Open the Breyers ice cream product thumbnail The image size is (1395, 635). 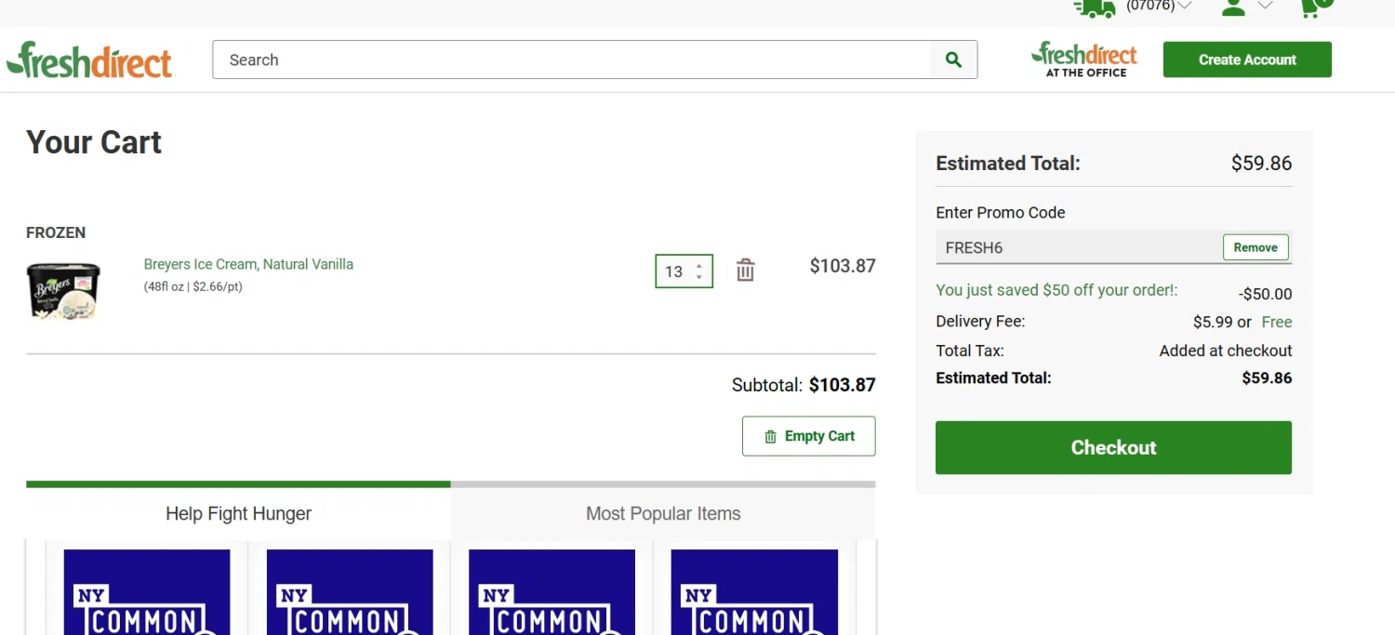(63, 290)
